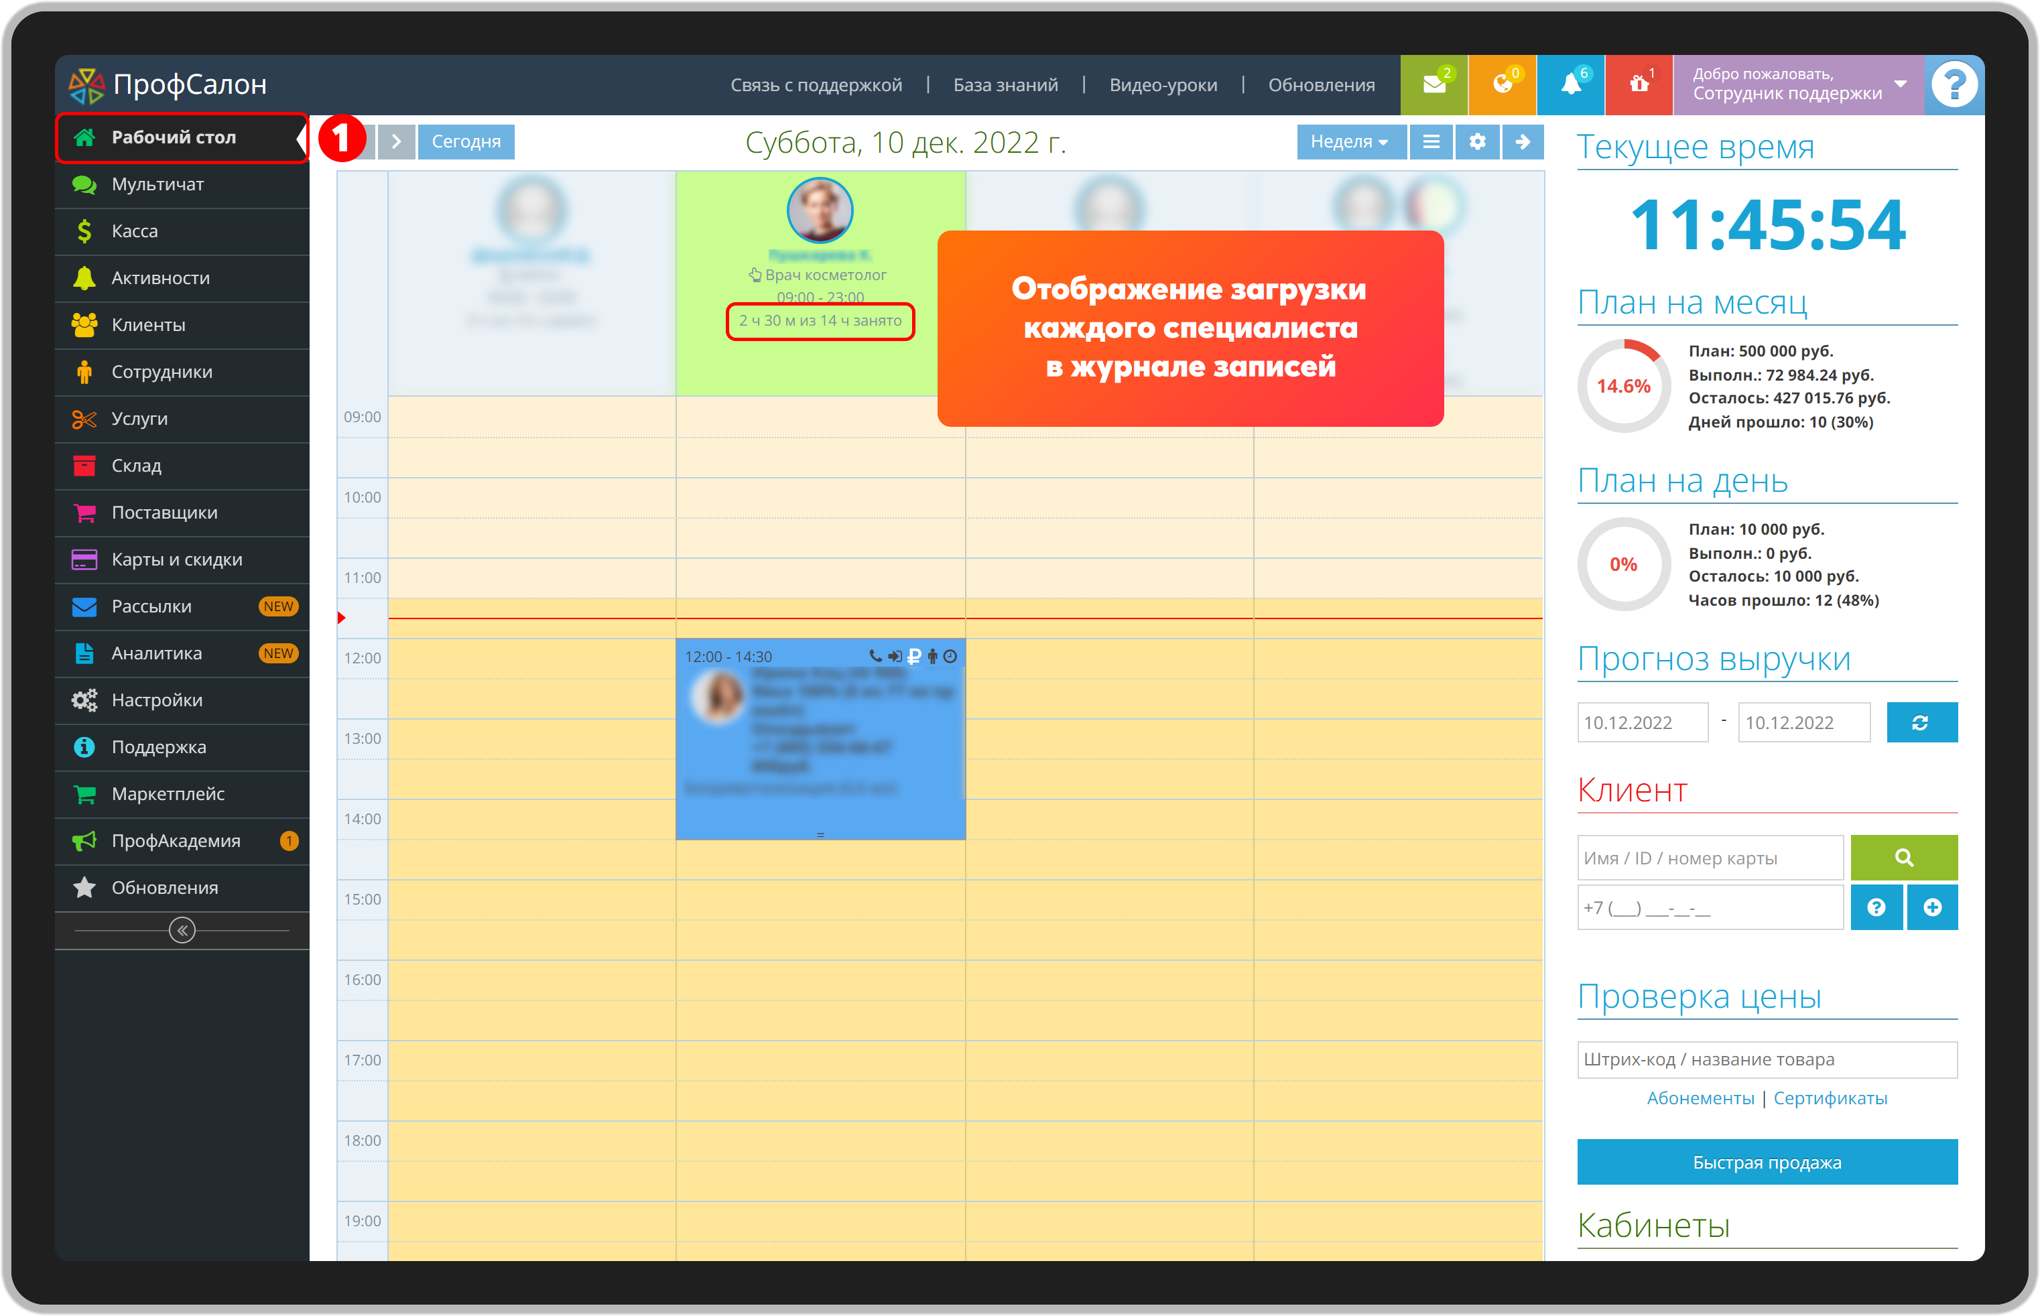2040x1316 pixels.
Task: Click the arrival icon on the appointment
Action: [895, 657]
